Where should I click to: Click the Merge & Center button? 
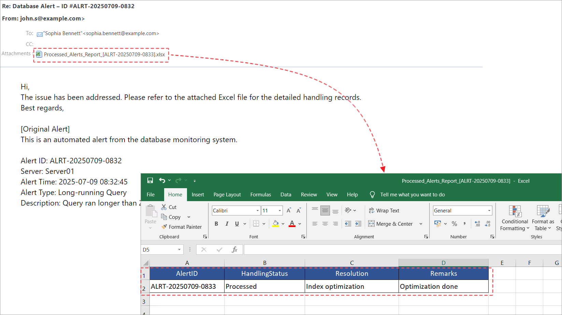point(391,224)
